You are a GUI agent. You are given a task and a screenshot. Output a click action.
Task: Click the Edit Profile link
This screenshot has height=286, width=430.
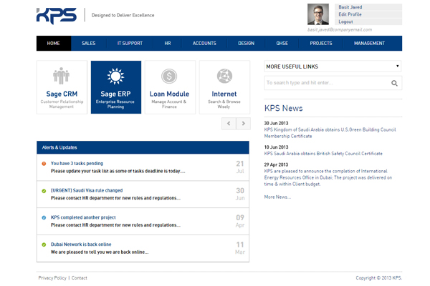point(350,14)
